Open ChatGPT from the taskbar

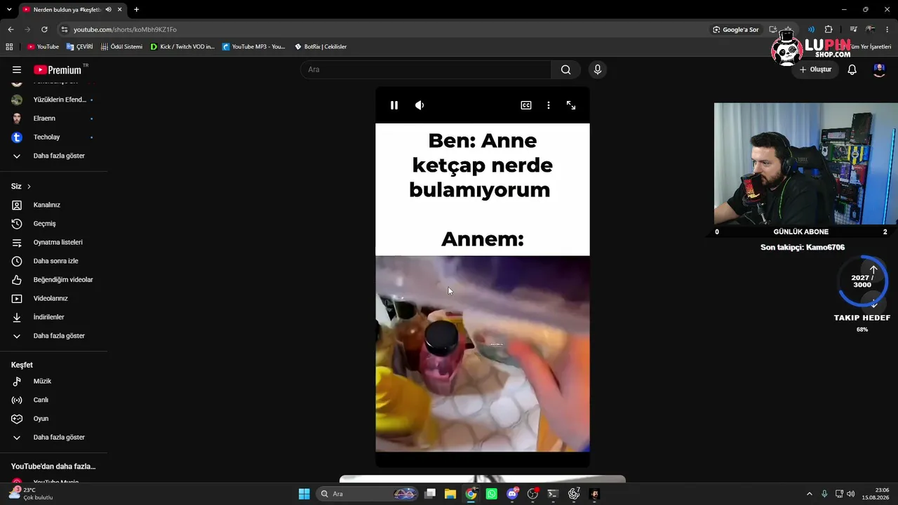tap(574, 494)
